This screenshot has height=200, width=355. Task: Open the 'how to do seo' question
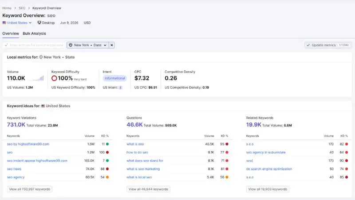click(137, 152)
